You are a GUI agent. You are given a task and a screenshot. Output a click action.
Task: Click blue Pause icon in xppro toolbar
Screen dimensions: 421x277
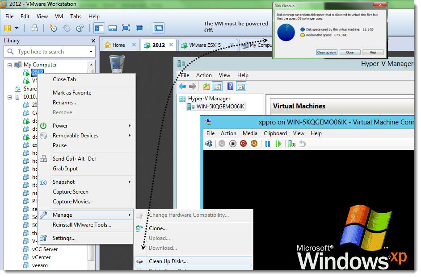(x=268, y=144)
